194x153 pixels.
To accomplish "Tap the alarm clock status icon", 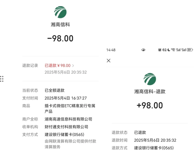I will point(160,50).
